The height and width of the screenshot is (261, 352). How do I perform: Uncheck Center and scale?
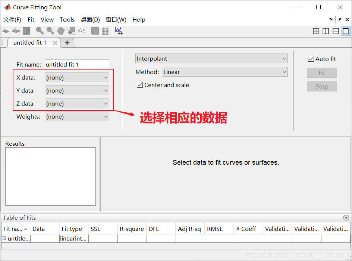tap(139, 85)
